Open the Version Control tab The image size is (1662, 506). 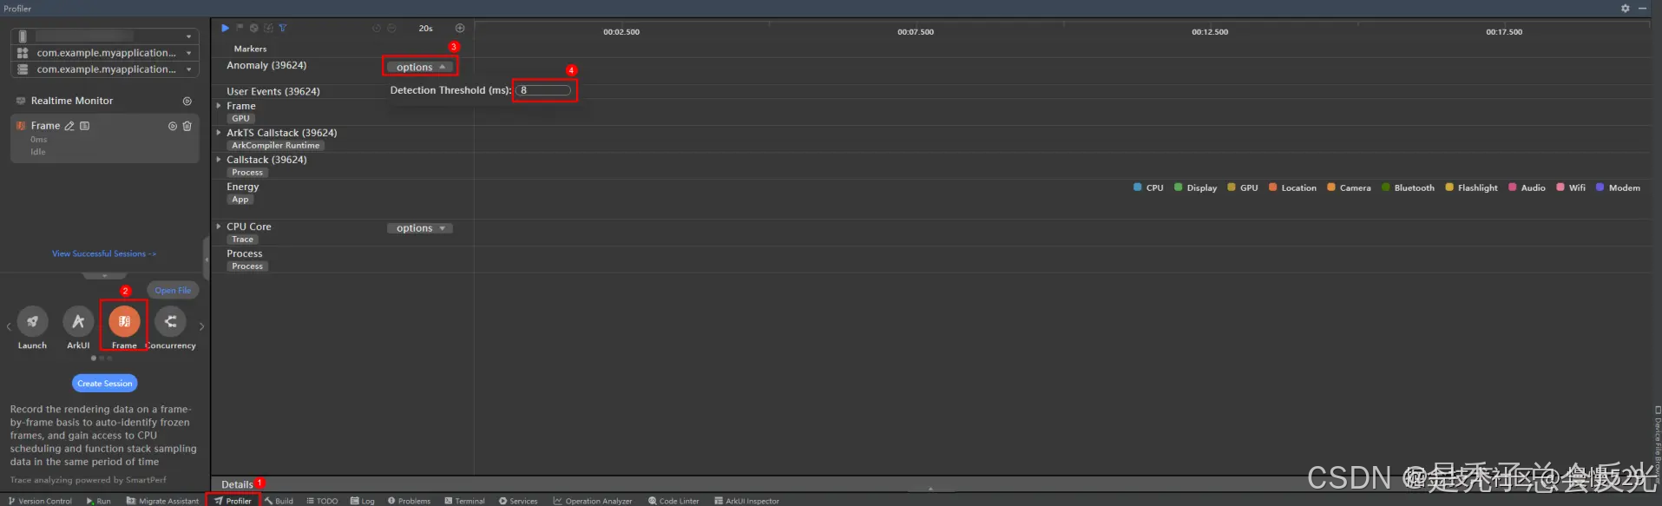40,501
